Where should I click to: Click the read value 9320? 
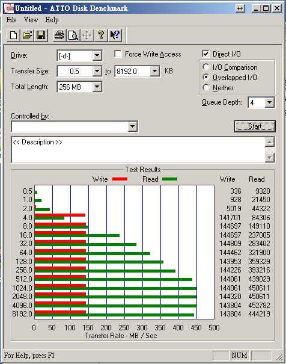click(x=263, y=191)
